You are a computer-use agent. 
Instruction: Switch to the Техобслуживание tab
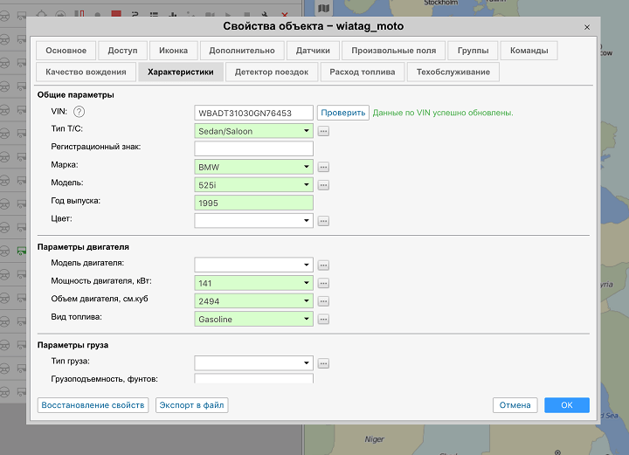click(453, 72)
